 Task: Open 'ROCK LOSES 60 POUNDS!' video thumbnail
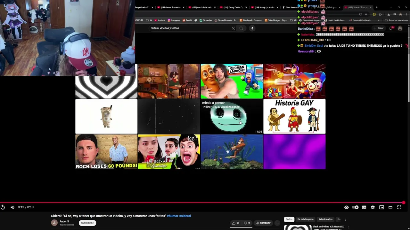[x=106, y=152]
